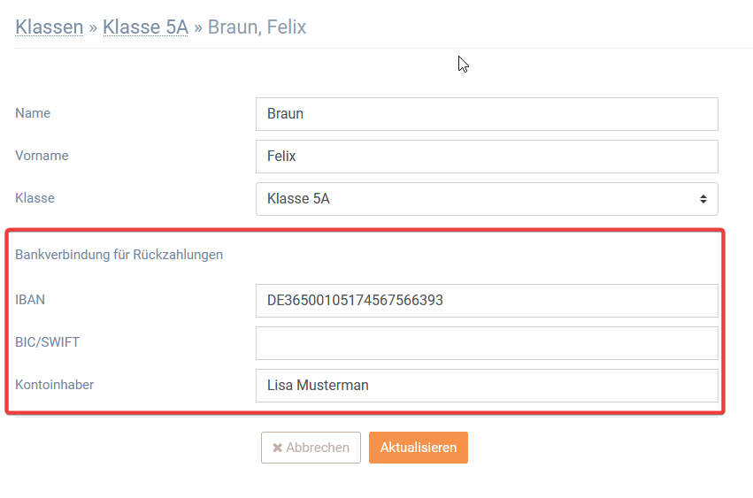Click the Name label
753x498 pixels.
tap(33, 113)
